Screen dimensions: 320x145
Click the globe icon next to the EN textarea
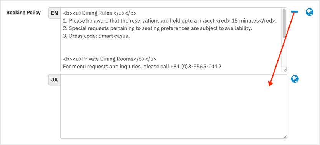tap(309, 12)
